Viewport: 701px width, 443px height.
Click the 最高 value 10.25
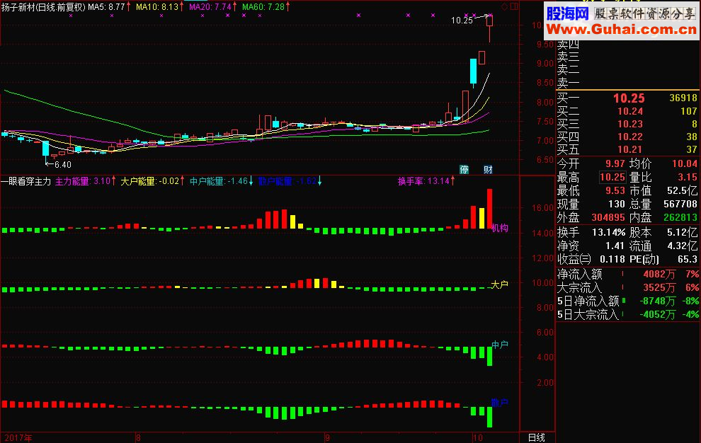pyautogui.click(x=612, y=177)
